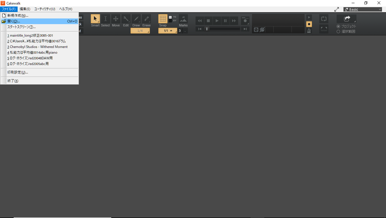Choose 終了(X) to exit

(x=39, y=81)
